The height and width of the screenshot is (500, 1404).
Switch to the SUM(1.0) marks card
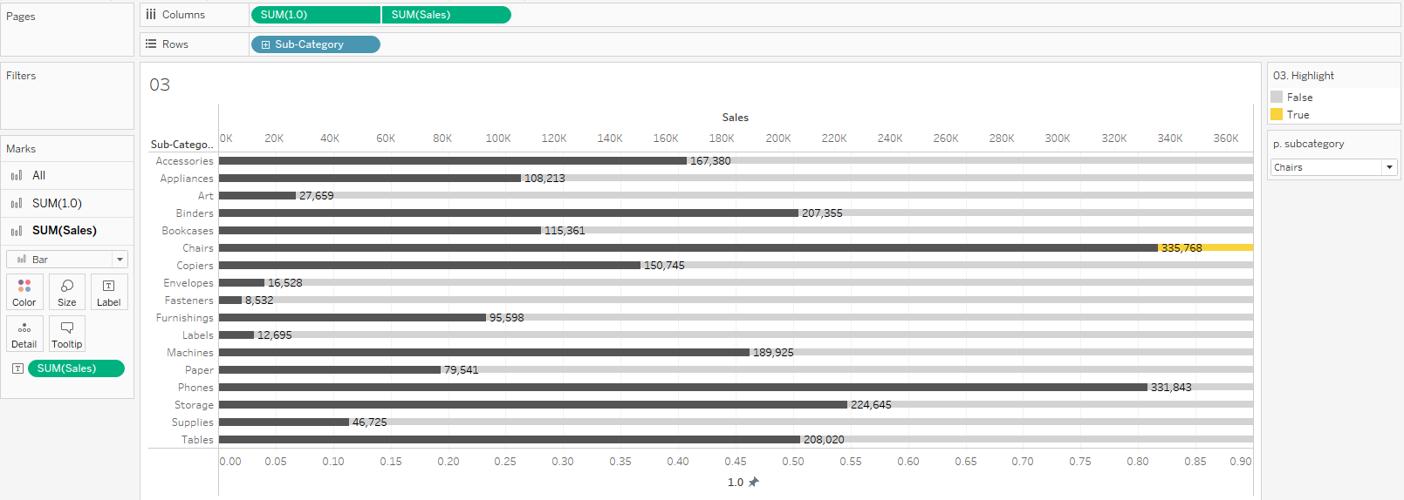pyautogui.click(x=57, y=203)
